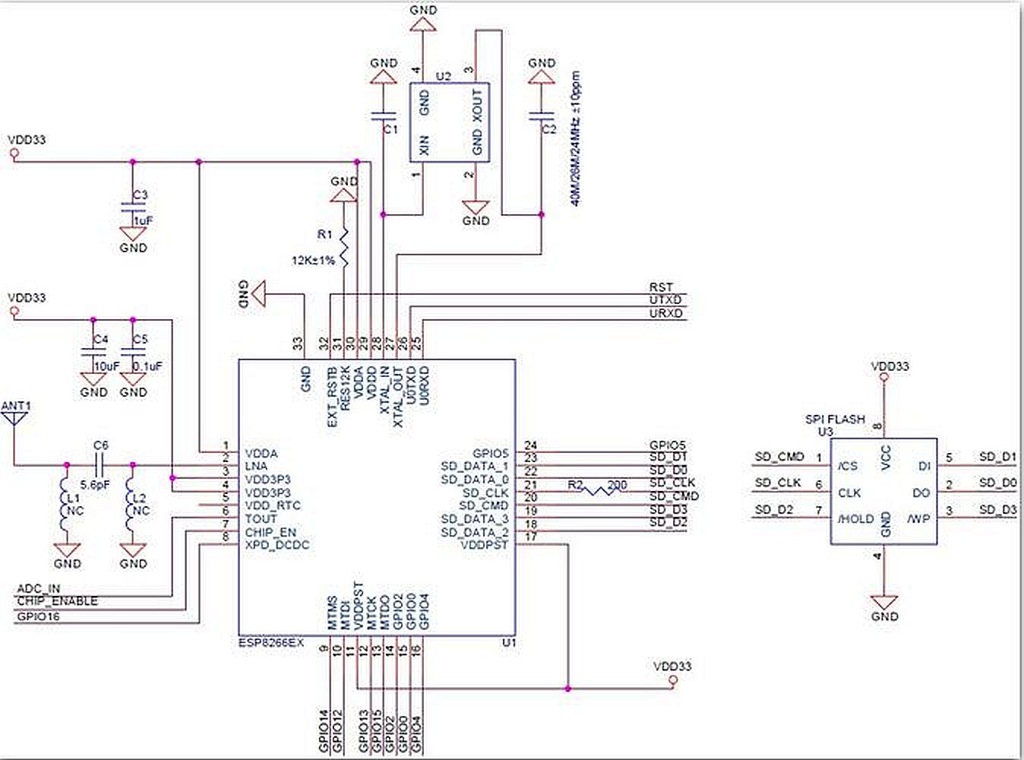Viewport: 1024px width, 760px height.
Task: Click the GPIO14 net label
Action: (x=324, y=731)
